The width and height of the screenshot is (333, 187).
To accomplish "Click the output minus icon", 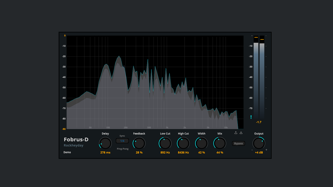I will coord(252,150).
